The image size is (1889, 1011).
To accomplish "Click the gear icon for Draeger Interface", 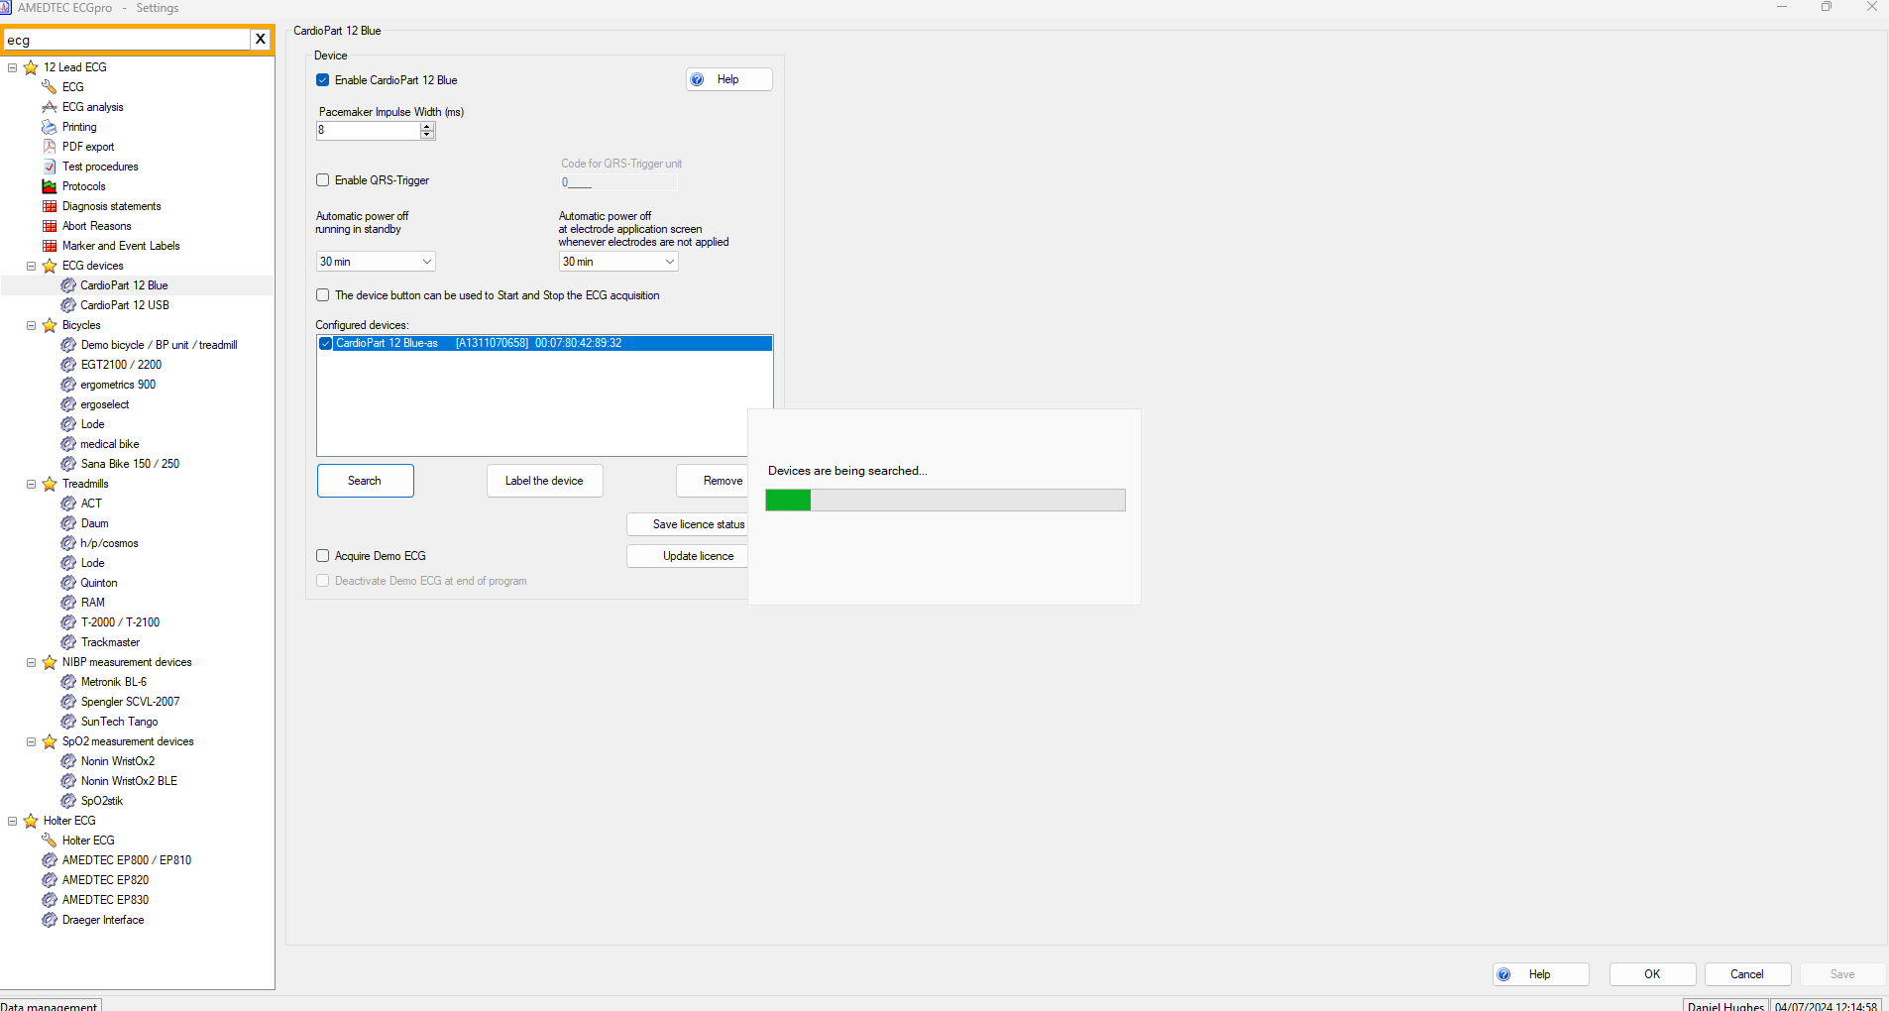I will tap(50, 920).
